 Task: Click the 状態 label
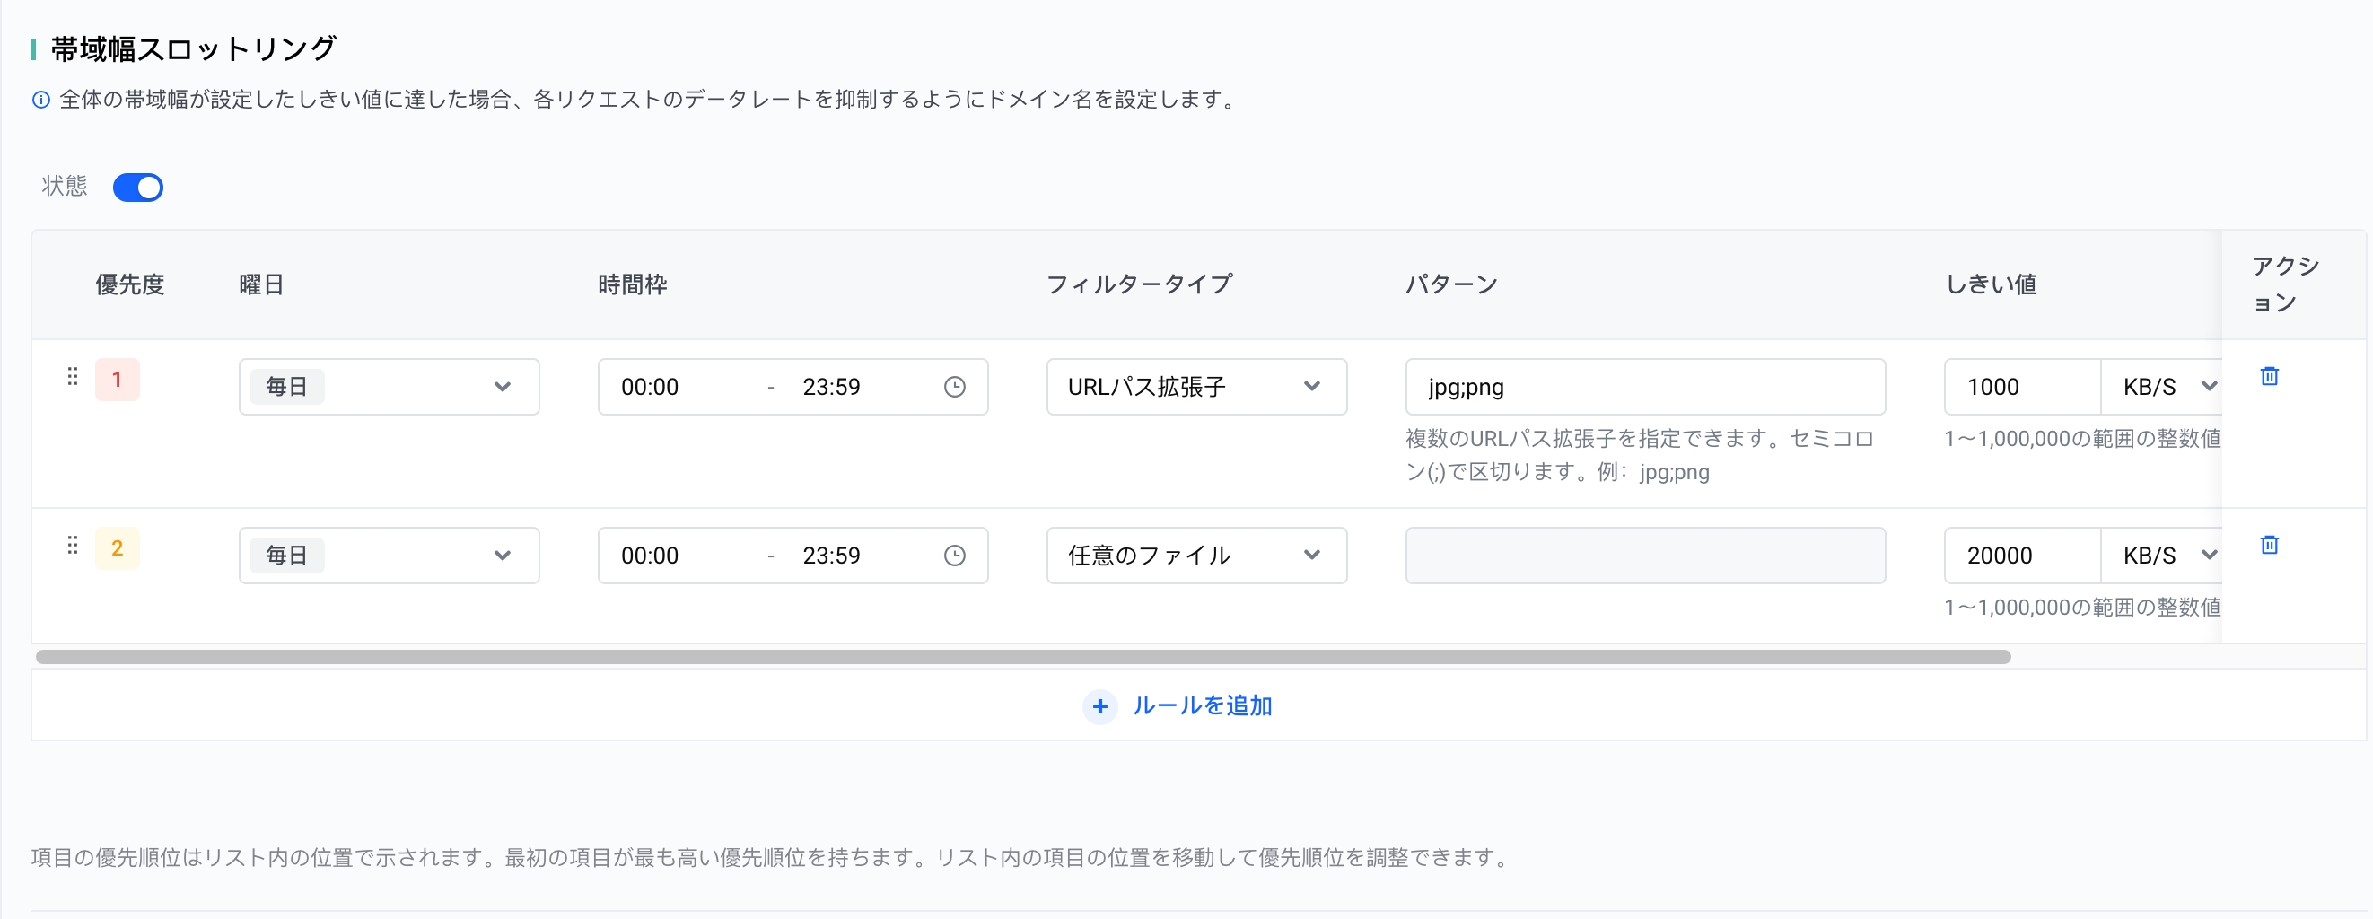tap(65, 186)
